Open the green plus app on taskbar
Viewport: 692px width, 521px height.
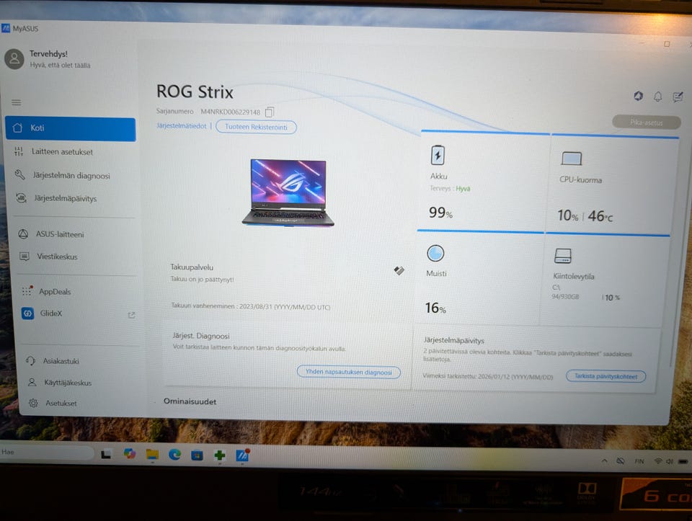(219, 455)
